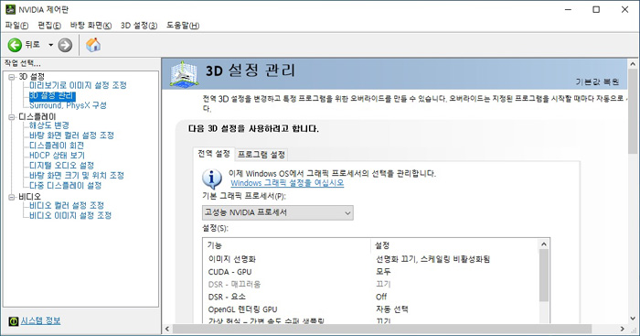This screenshot has height=336, width=640.
Task: Select 디스플레이 회전 in tree
Action: click(57, 146)
